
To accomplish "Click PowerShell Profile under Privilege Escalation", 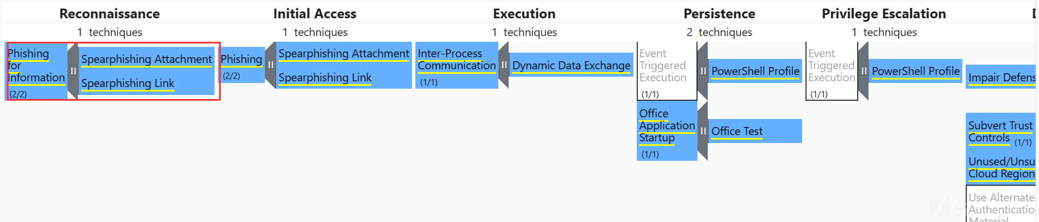I will pos(915,71).
